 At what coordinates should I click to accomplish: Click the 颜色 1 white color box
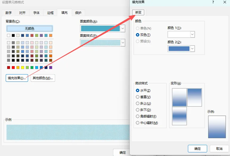click(179, 34)
